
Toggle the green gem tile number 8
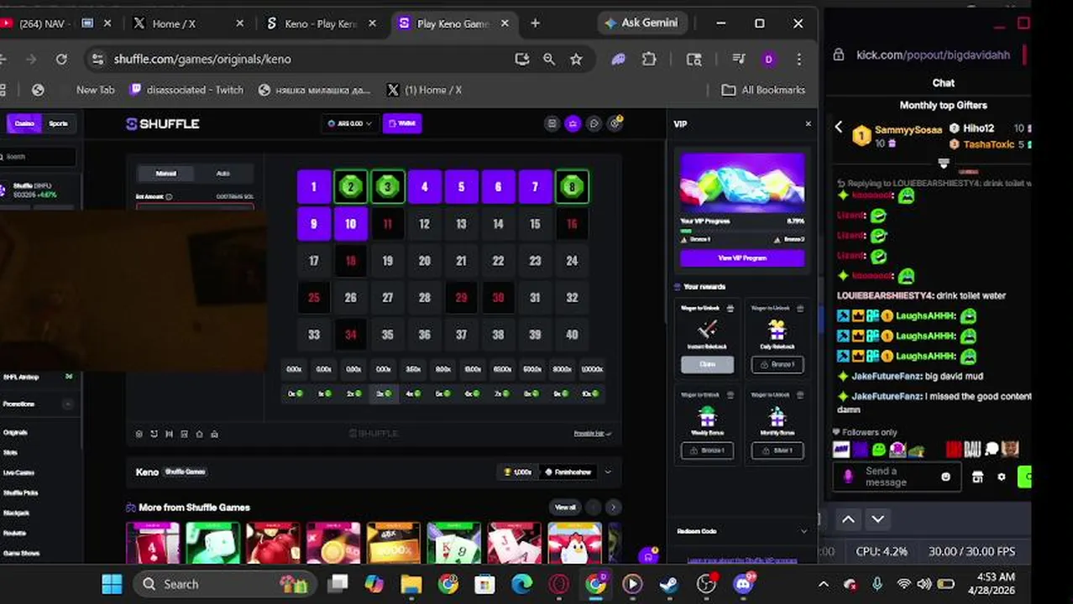pyautogui.click(x=572, y=187)
